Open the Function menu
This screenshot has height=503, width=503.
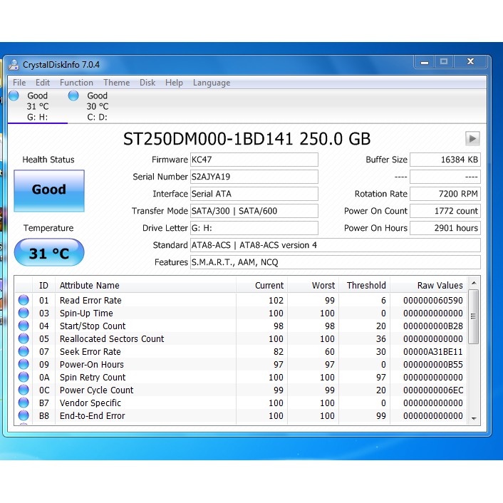tap(76, 83)
